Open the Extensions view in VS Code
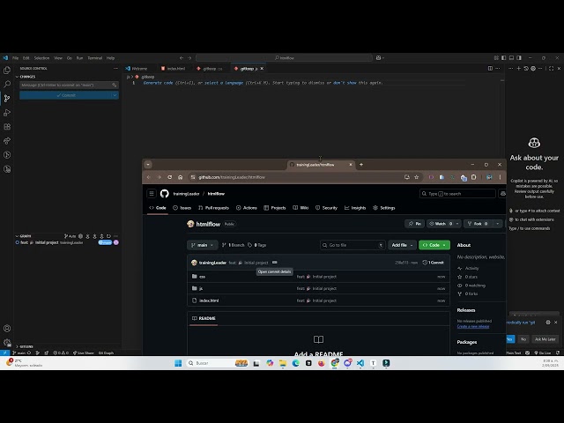Screen dimensions: 564x423 point(7,127)
